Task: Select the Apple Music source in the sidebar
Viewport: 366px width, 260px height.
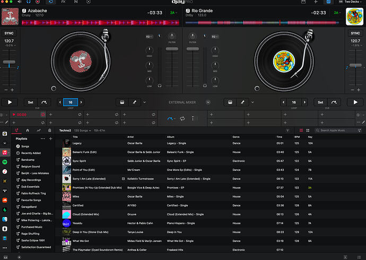Action: tap(5, 153)
